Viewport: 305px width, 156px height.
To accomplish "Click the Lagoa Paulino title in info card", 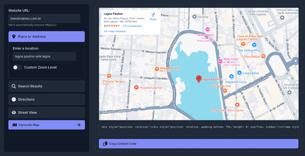I will coord(113,14).
